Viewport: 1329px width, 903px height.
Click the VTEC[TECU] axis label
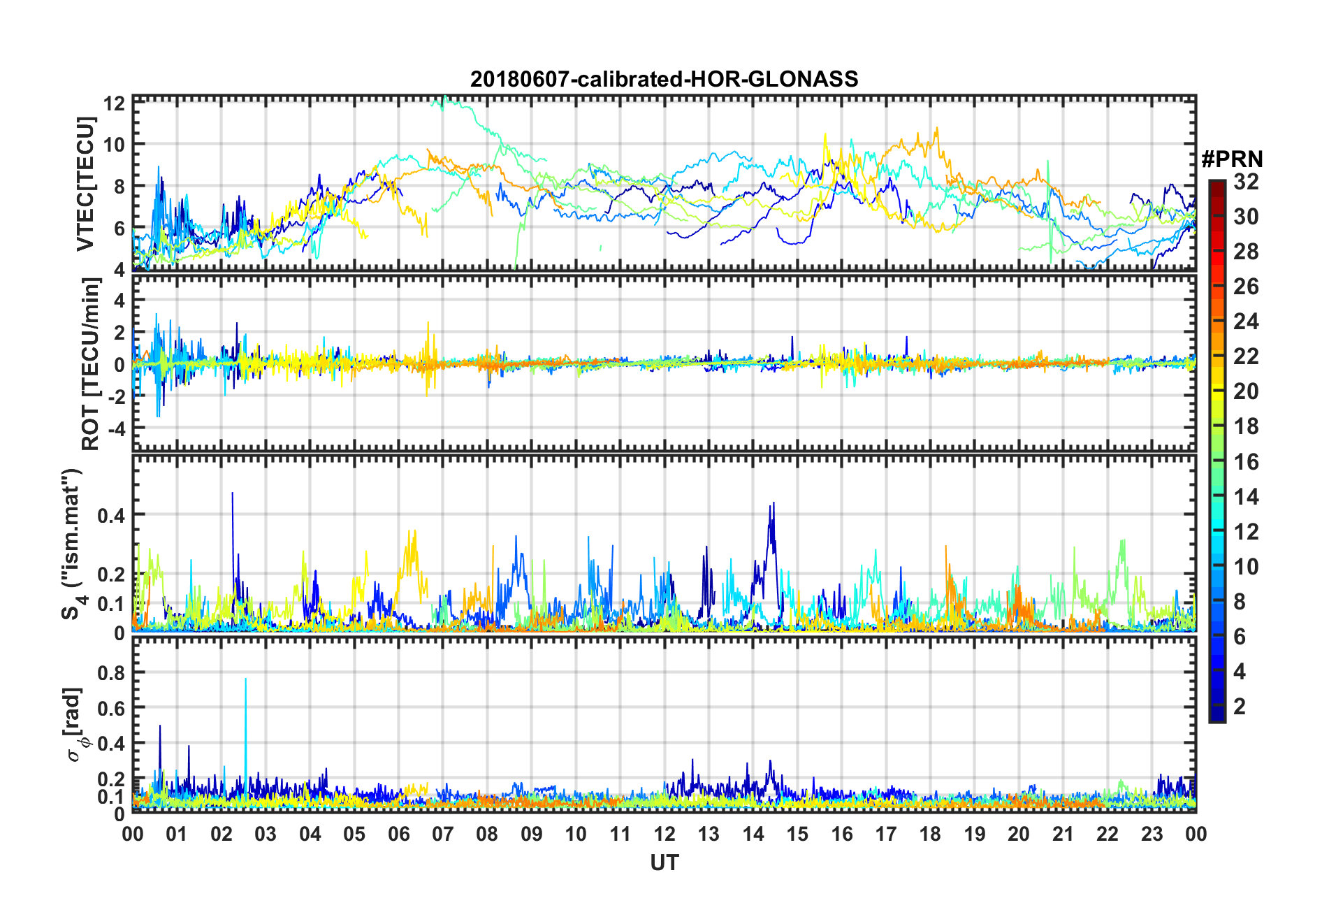[x=85, y=184]
